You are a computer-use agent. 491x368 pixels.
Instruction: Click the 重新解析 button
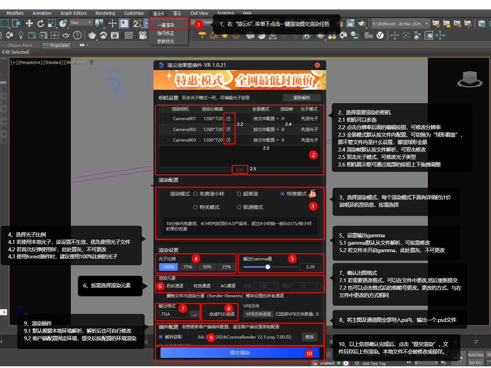pyautogui.click(x=302, y=98)
